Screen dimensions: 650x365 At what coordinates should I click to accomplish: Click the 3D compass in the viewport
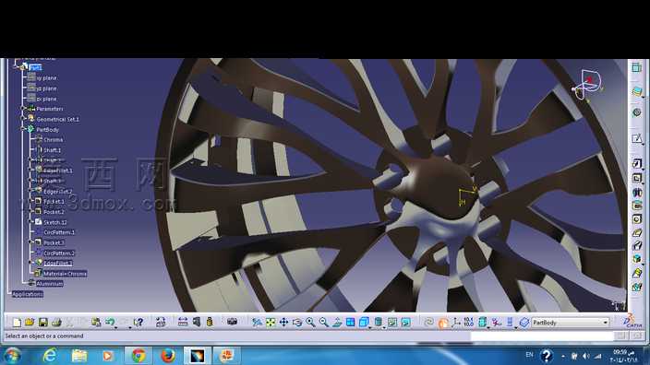pyautogui.click(x=588, y=85)
